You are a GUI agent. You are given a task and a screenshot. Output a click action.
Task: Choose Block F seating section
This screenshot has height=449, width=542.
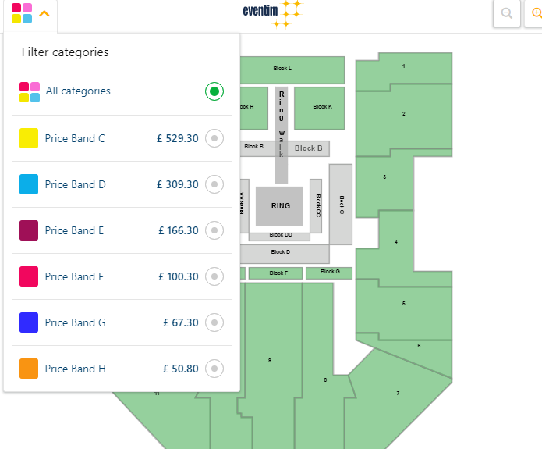(275, 273)
